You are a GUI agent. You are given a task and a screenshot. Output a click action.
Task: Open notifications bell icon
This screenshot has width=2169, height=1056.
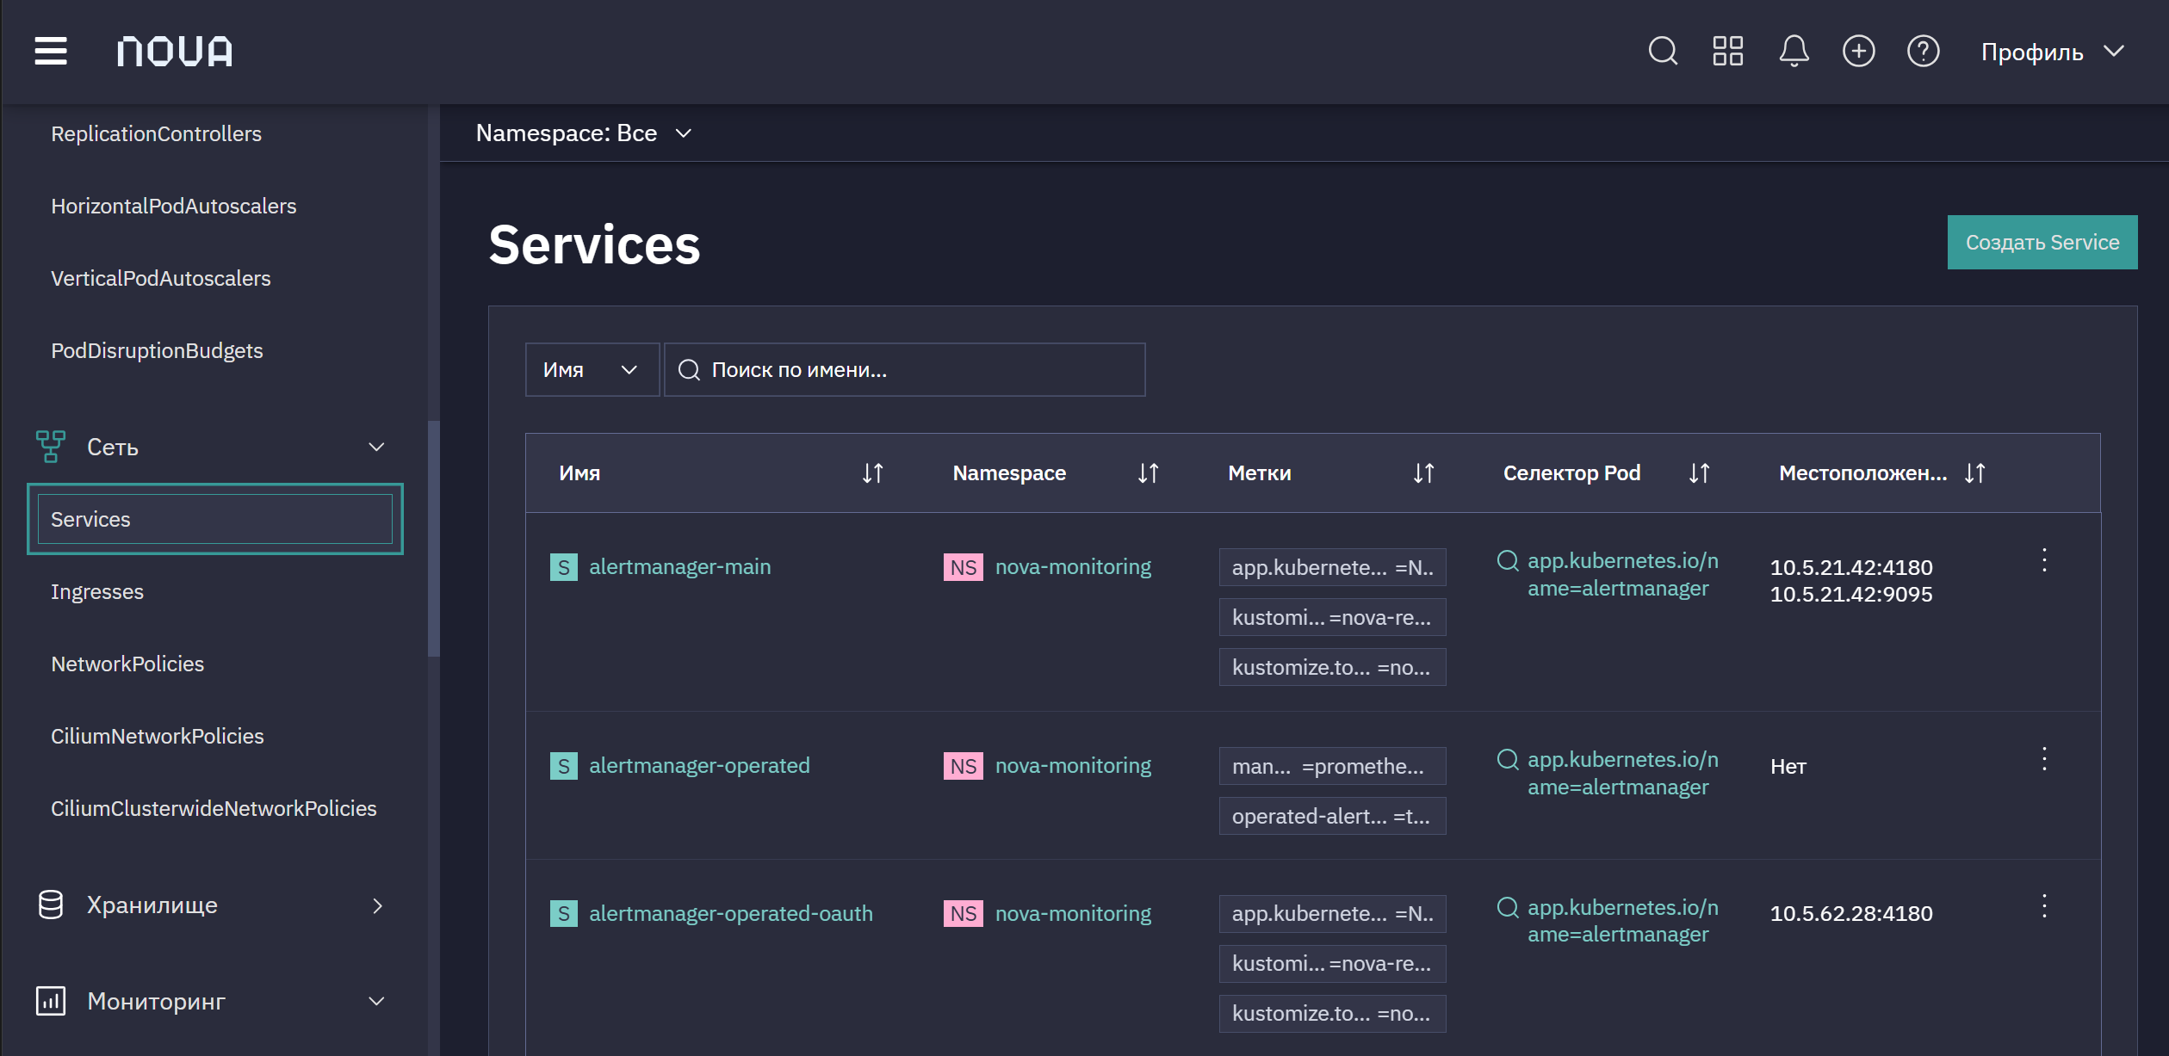coord(1794,52)
